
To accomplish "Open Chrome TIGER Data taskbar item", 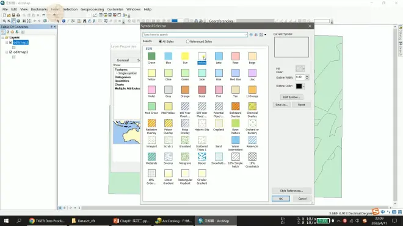I will pos(47,221).
